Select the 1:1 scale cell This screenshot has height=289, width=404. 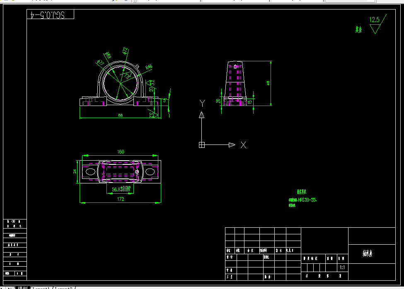pyautogui.click(x=342, y=267)
